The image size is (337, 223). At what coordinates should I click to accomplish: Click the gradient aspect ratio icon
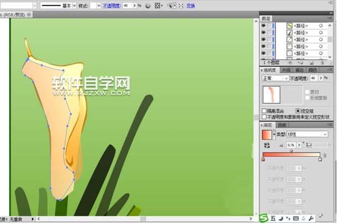coord(308,145)
